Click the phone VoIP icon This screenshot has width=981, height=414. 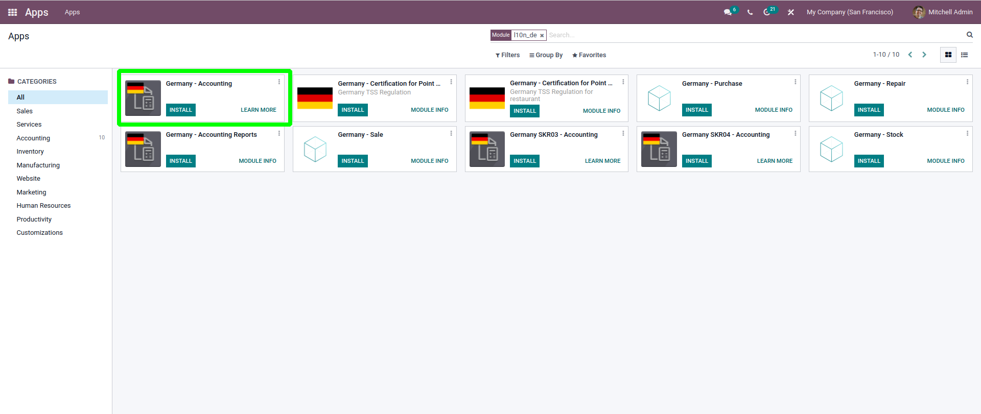click(x=750, y=12)
